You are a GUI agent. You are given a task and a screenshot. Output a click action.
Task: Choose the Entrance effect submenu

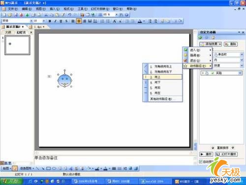click(x=197, y=50)
